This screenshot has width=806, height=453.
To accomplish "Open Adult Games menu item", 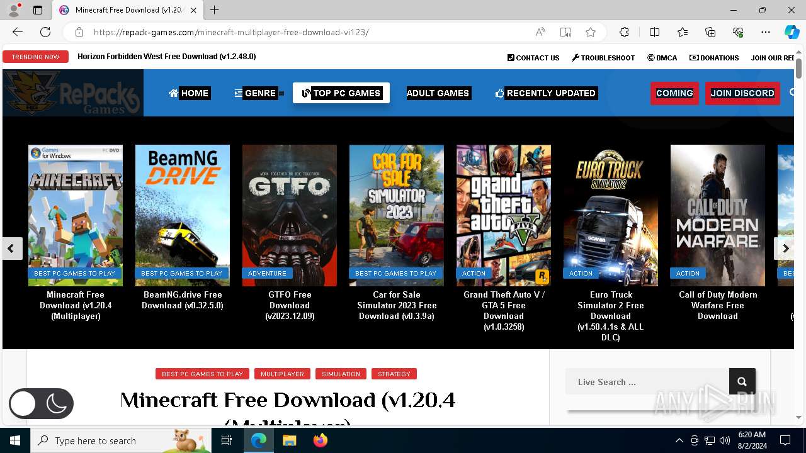I will [438, 93].
